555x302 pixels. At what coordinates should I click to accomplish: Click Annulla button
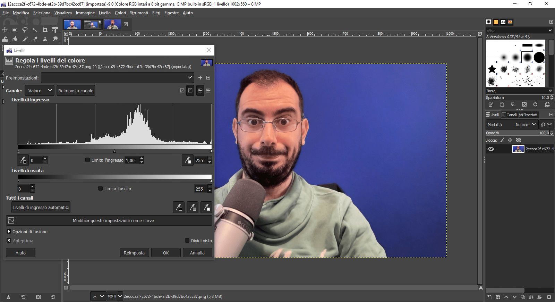(x=197, y=253)
